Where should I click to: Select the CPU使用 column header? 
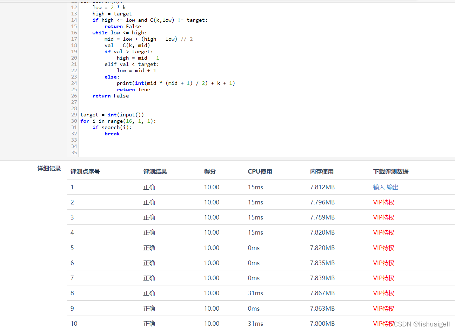(x=260, y=171)
